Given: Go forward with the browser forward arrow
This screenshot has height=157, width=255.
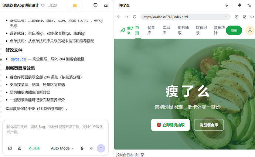Looking at the screenshot, I should coord(127,17).
